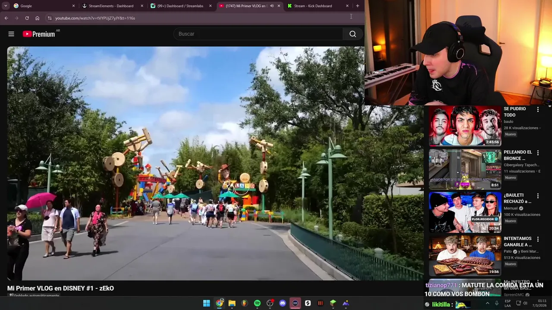552x310 pixels.
Task: Close the StreamElements tab
Action: coord(142,6)
